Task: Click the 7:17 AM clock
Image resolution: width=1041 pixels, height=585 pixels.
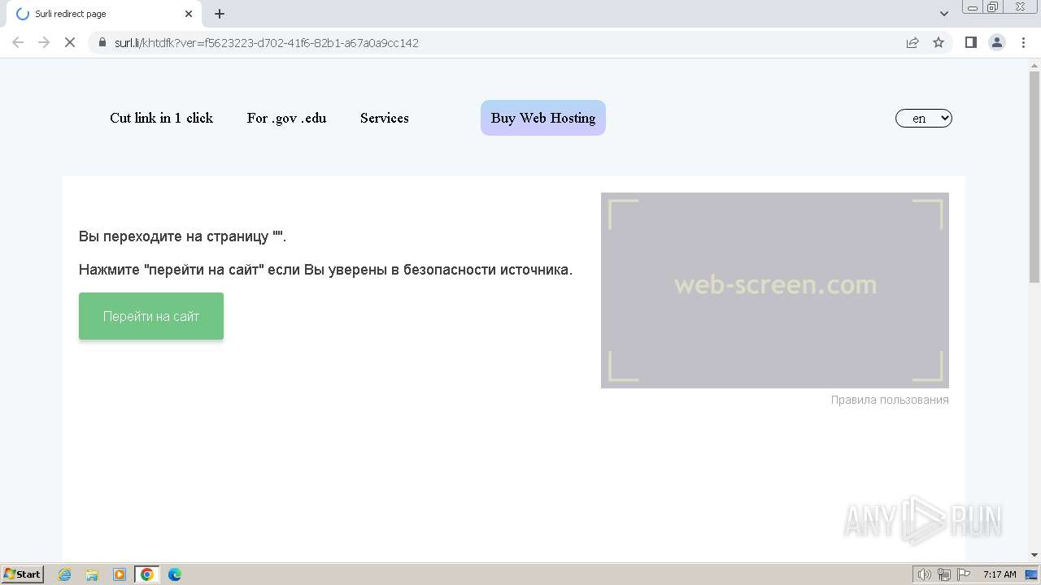Action: pyautogui.click(x=1000, y=574)
